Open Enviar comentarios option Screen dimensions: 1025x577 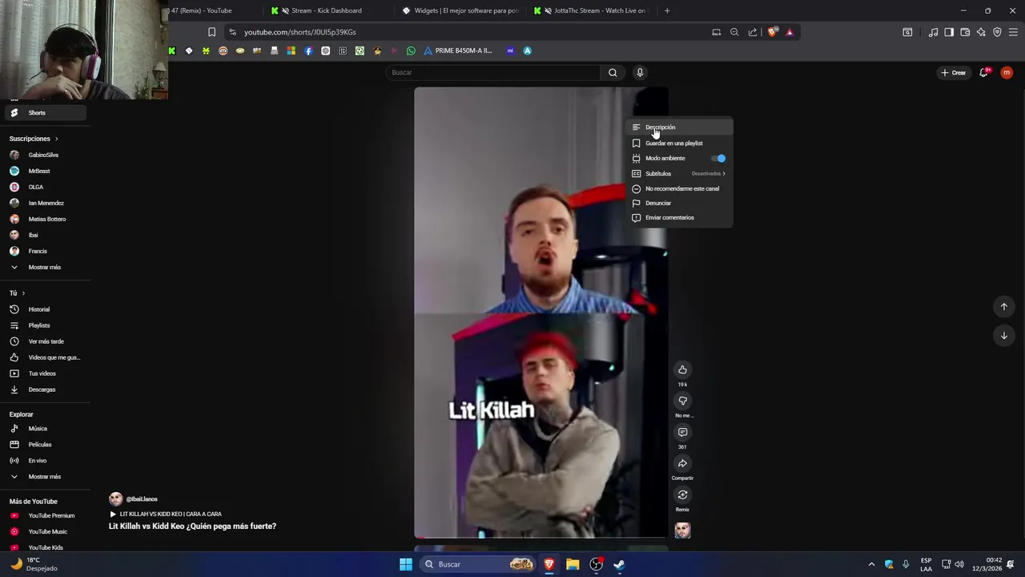[x=680, y=218]
